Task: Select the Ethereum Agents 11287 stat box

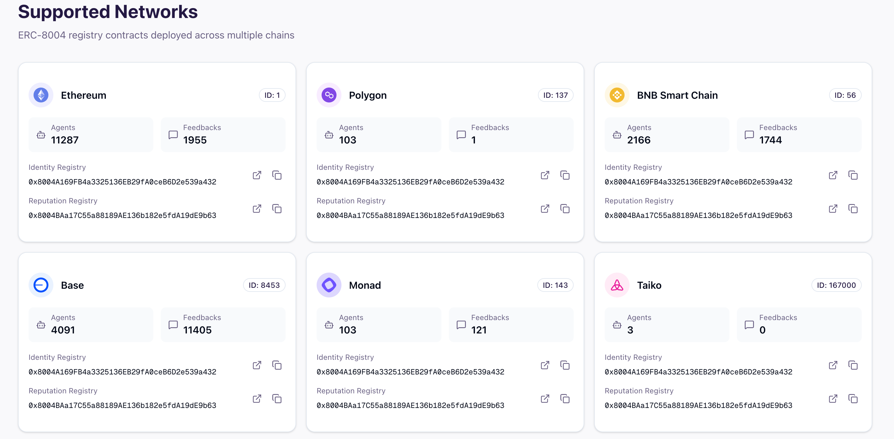Action: tap(91, 135)
